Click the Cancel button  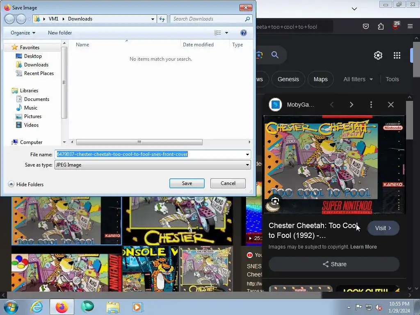tap(228, 183)
